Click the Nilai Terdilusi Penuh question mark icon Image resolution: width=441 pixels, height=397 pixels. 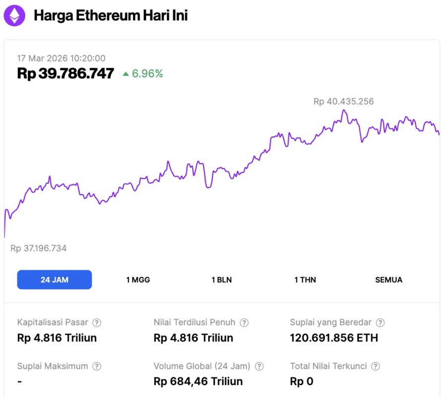point(244,323)
